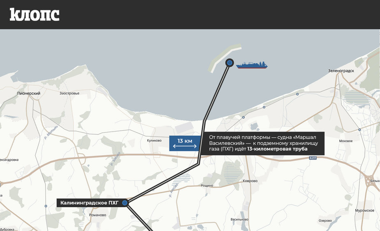
Task: Click the blue ship icon at sea
Action: click(252, 65)
